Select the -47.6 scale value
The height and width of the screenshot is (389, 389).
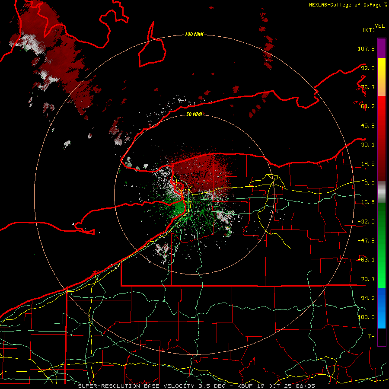click(x=366, y=241)
